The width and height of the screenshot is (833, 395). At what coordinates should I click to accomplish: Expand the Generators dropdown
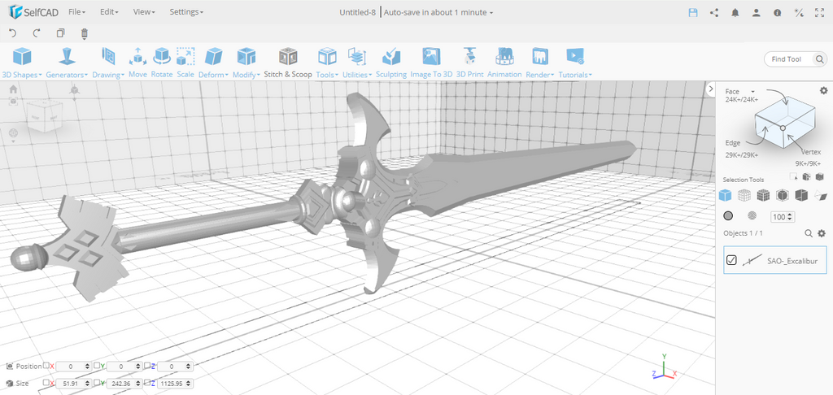point(67,63)
